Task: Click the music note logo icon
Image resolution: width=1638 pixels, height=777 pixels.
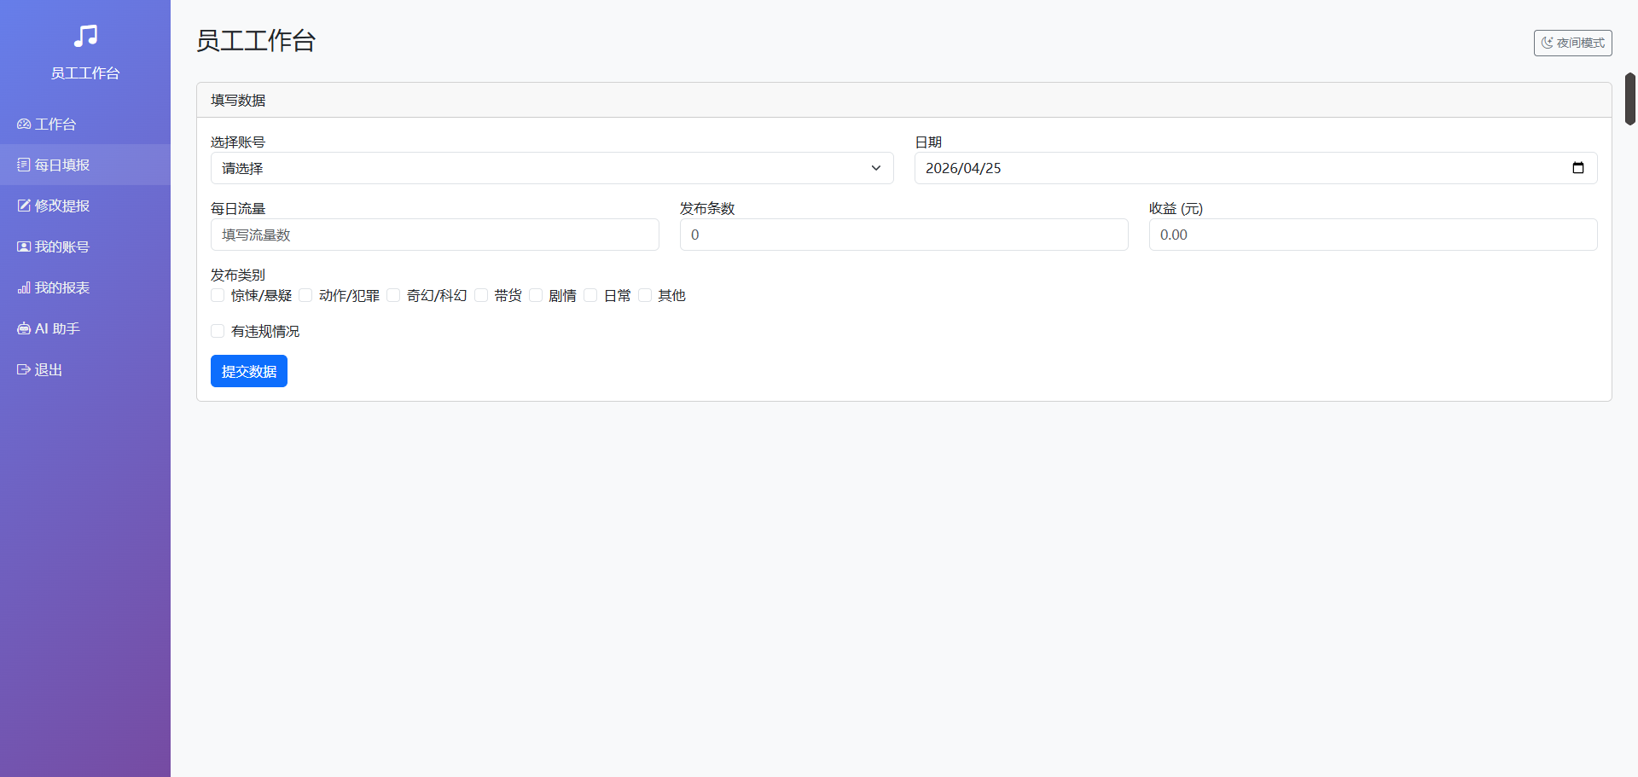Action: pyautogui.click(x=85, y=36)
